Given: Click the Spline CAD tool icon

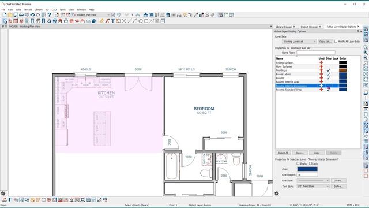Looking at the screenshot, I should [152, 21].
